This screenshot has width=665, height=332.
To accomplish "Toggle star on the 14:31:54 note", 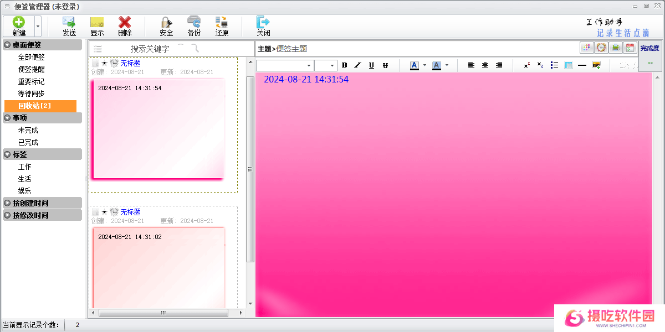I will coord(104,64).
